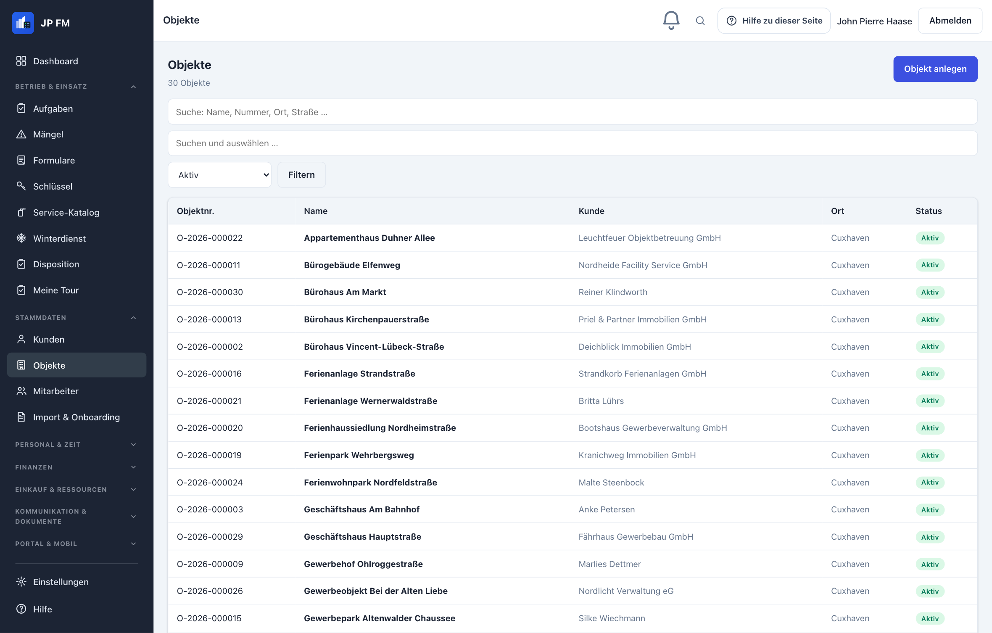Open the notifications bell

pyautogui.click(x=671, y=20)
